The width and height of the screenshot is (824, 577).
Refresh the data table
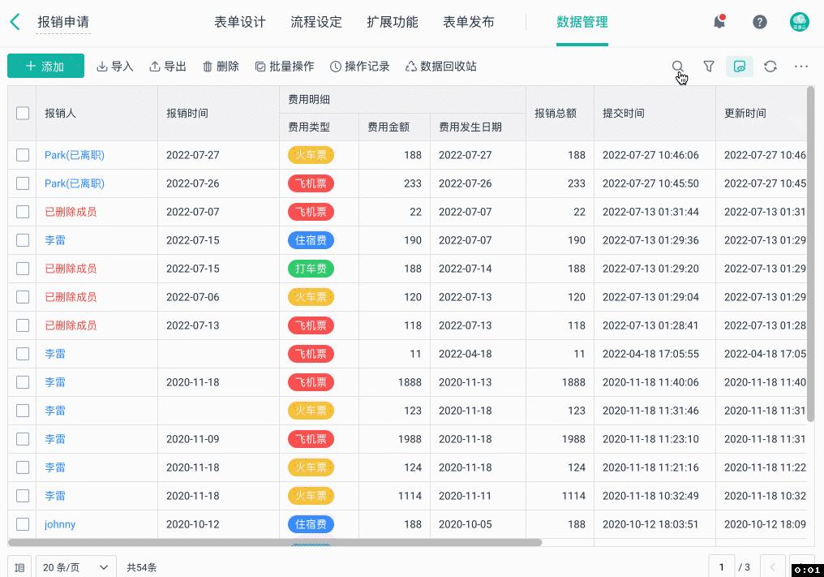click(x=770, y=67)
